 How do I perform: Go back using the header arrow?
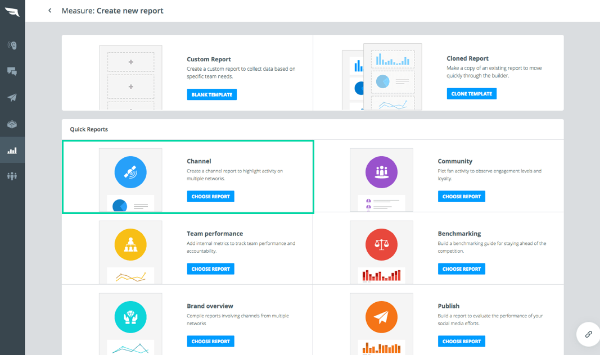tap(49, 11)
